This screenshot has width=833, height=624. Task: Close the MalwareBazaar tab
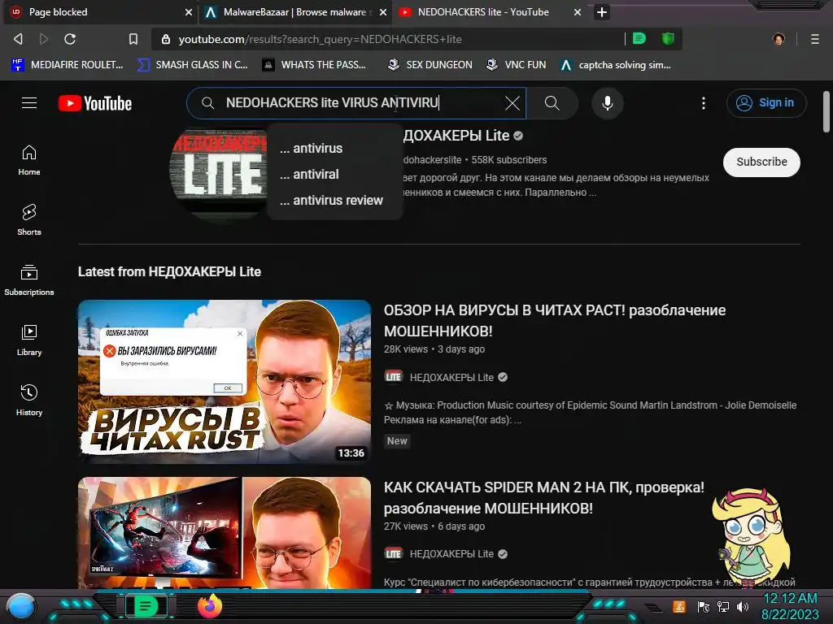[x=383, y=11]
